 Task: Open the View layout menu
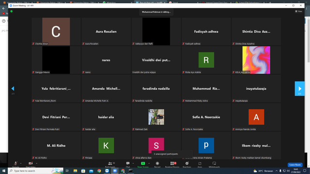(x=298, y=12)
